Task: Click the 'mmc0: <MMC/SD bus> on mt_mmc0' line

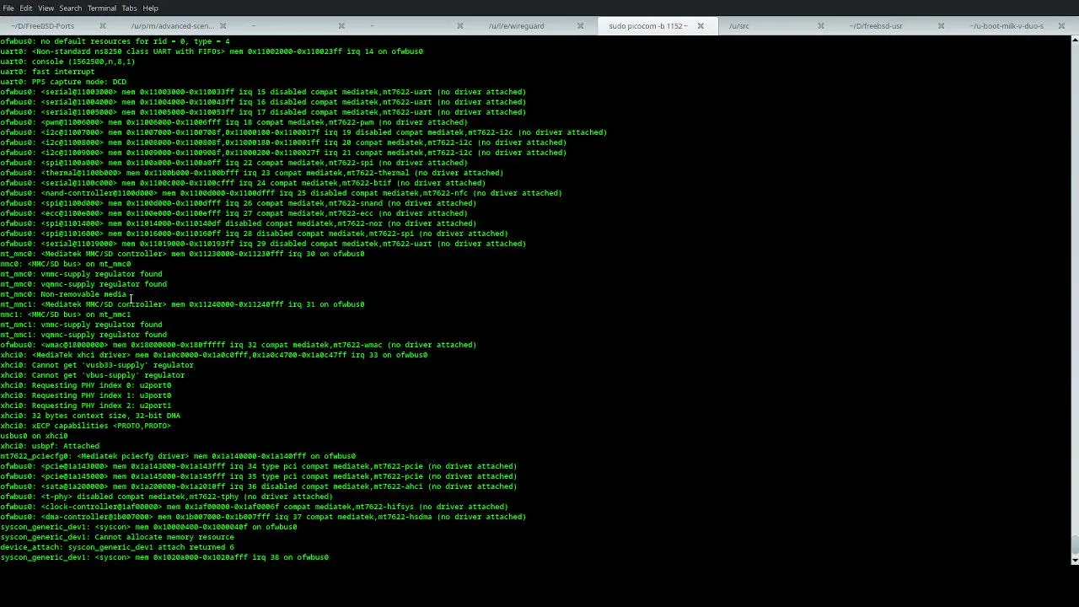Action: pyautogui.click(x=66, y=264)
